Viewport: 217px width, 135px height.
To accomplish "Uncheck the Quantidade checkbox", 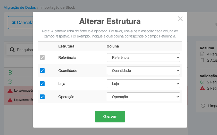I will tap(42, 71).
